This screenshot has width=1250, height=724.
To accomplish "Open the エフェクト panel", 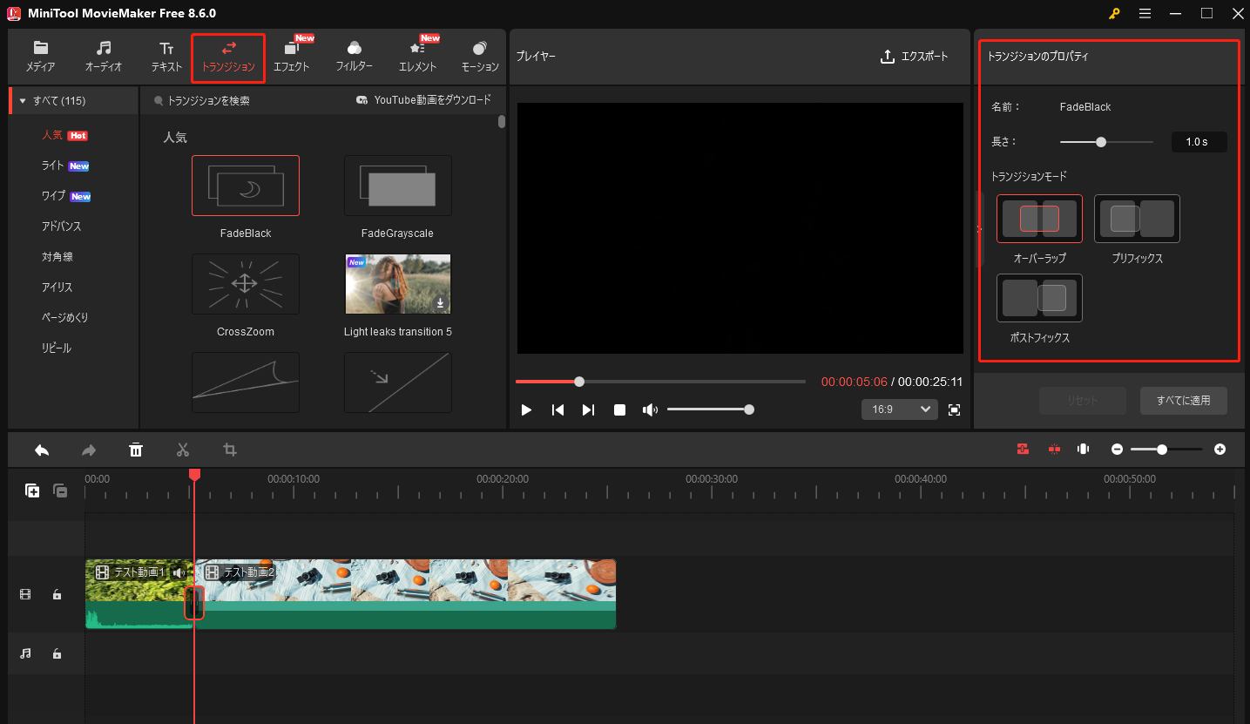I will pyautogui.click(x=292, y=56).
